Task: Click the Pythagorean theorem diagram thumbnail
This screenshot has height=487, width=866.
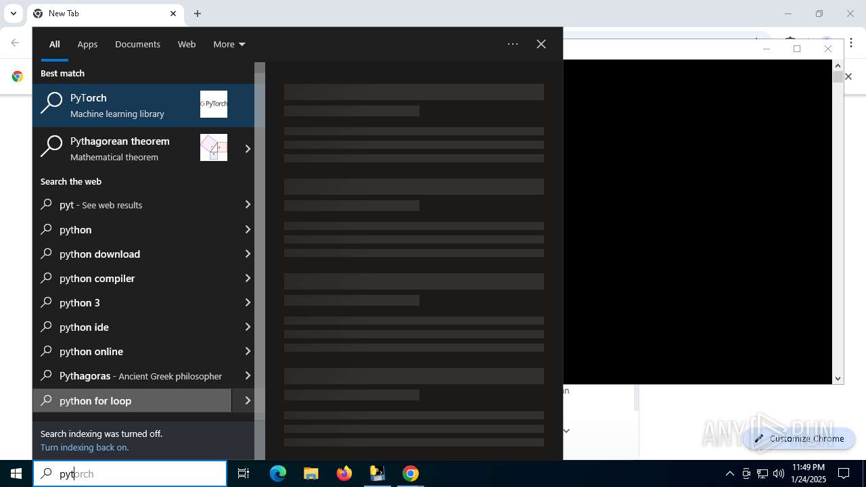Action: (x=214, y=147)
